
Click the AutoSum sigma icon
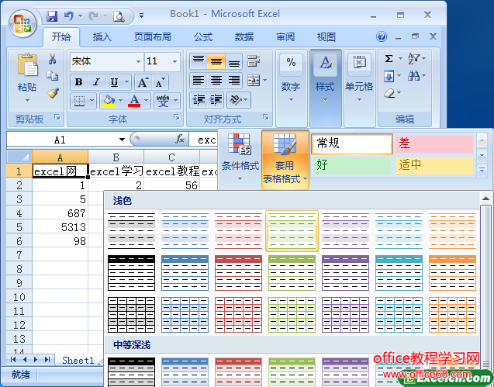coord(389,59)
